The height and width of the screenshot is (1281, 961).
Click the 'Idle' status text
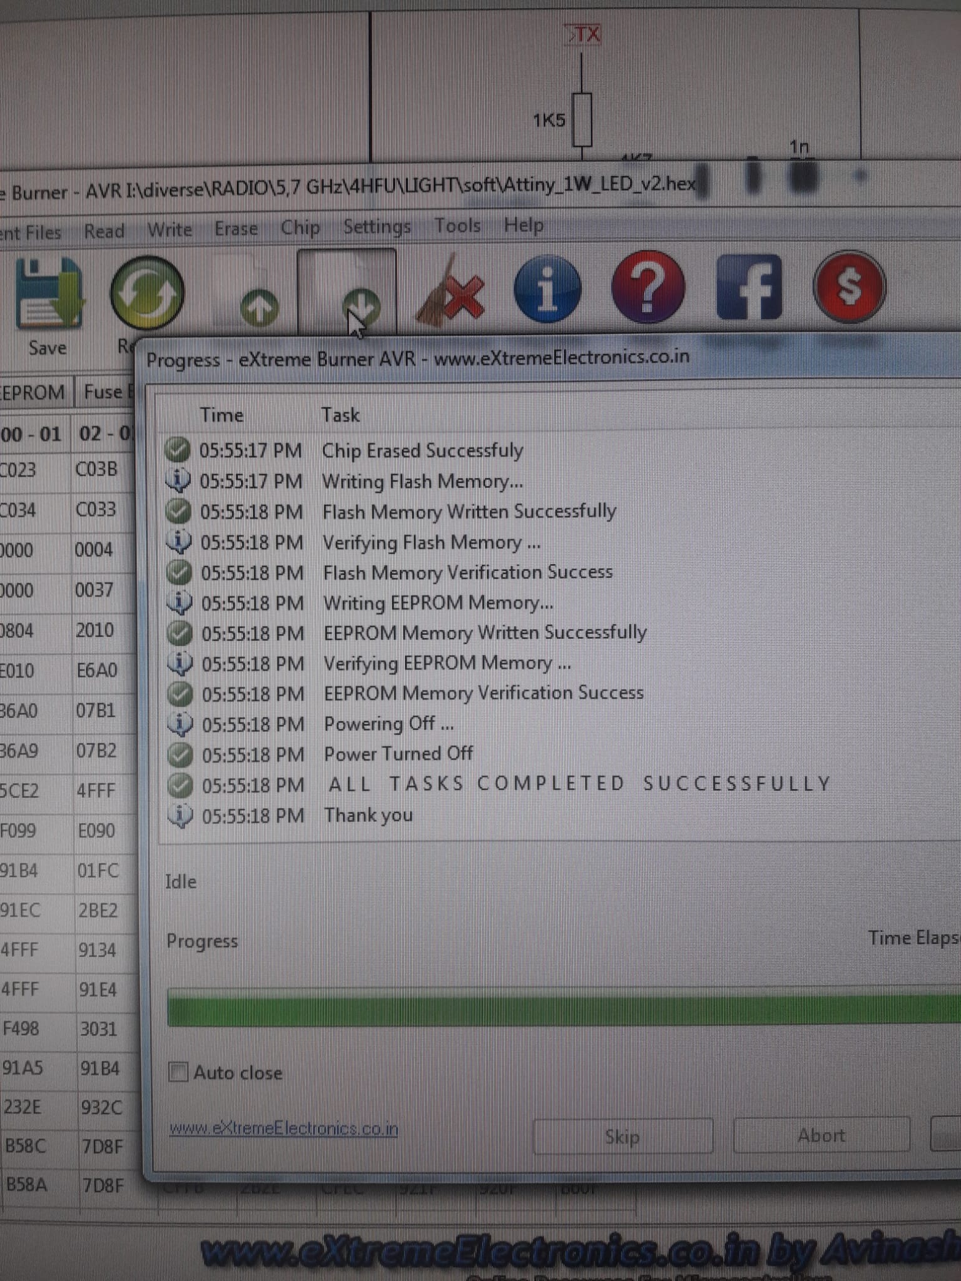coord(181,881)
